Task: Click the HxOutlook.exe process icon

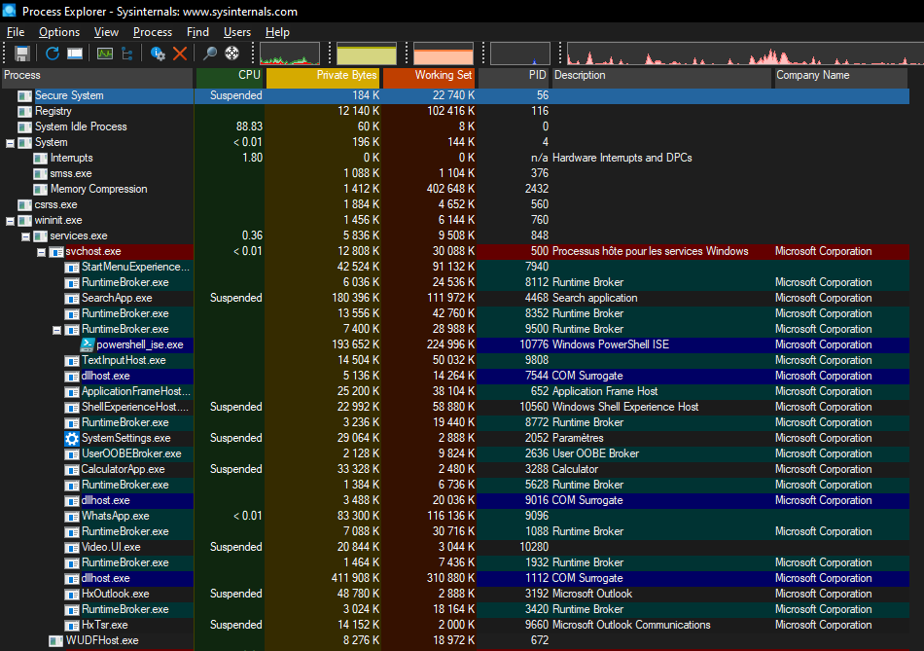Action: pos(72,594)
